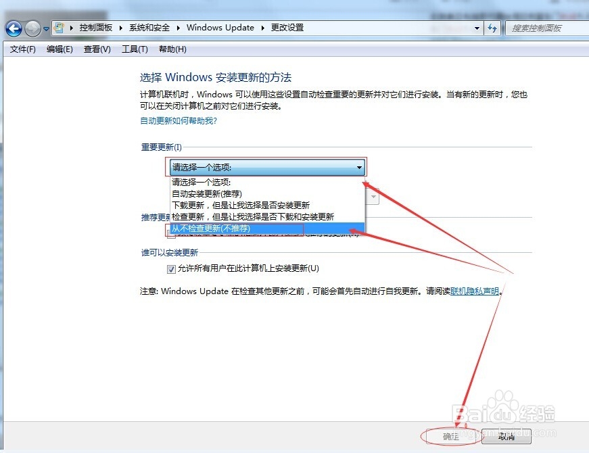The width and height of the screenshot is (589, 453).
Task: Click the Windows Update breadcrumb
Action: coord(220,28)
